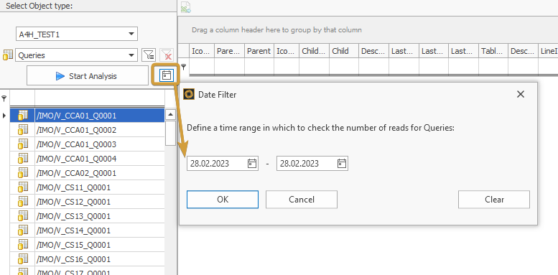Expand the Queries object type dropdown
The width and height of the screenshot is (558, 275).
tap(131, 55)
